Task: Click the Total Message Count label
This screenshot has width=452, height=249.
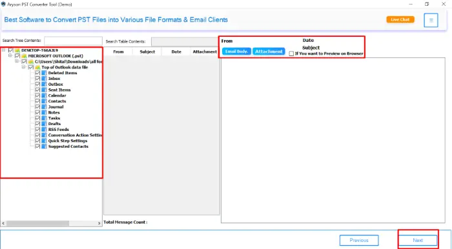Action: tap(125, 222)
